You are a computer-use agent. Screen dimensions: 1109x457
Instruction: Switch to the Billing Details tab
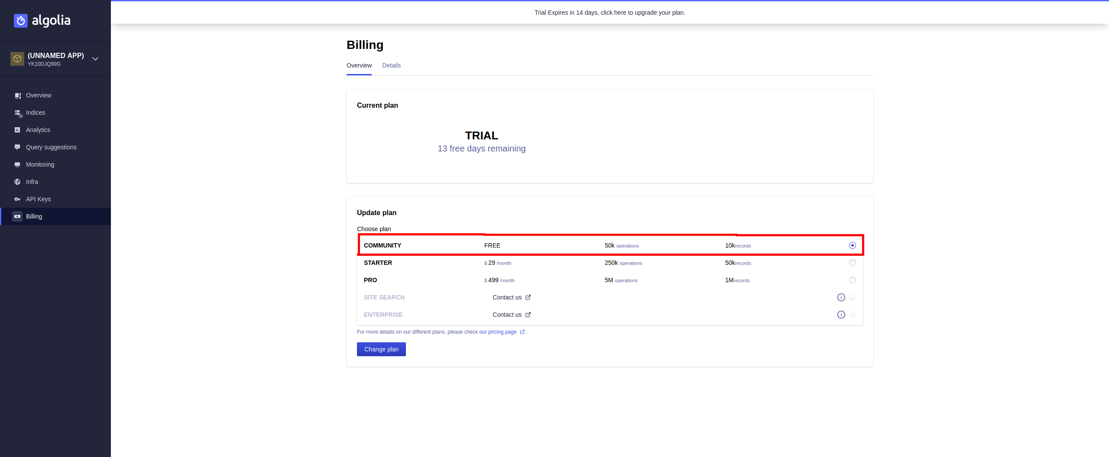pos(391,65)
